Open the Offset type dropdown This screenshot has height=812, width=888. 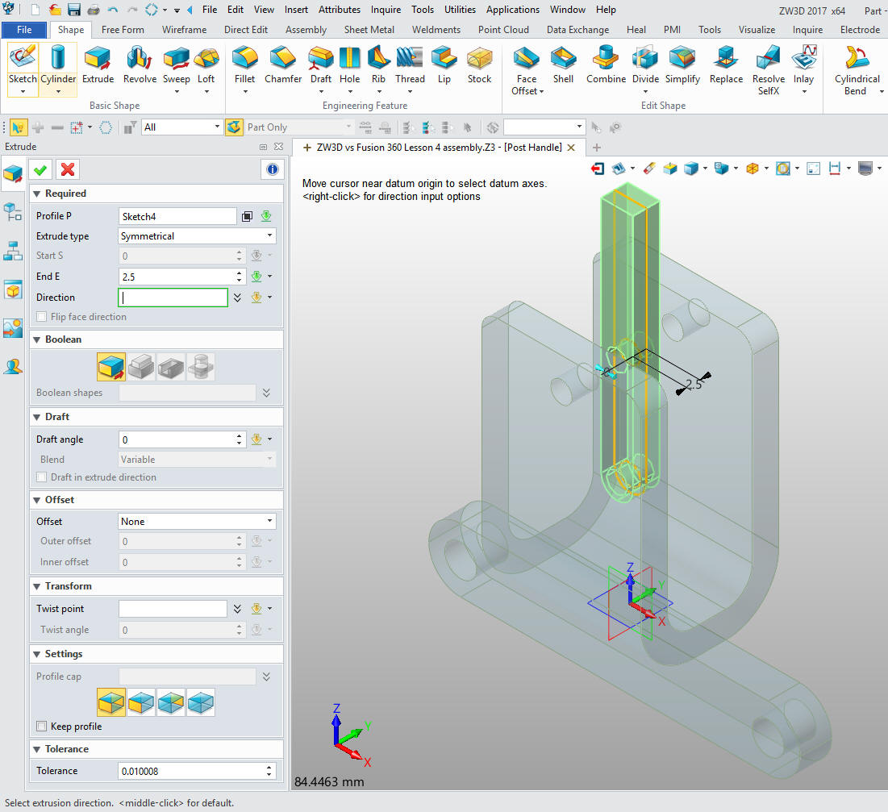pyautogui.click(x=197, y=522)
